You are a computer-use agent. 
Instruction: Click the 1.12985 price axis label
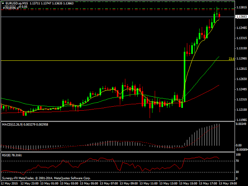pos(242,59)
